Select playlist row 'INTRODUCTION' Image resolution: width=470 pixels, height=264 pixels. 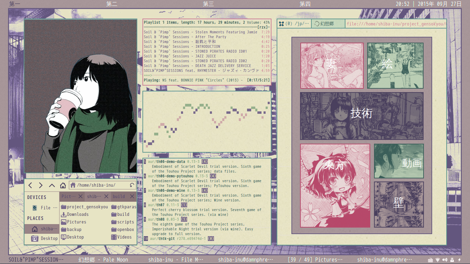tap(206, 46)
